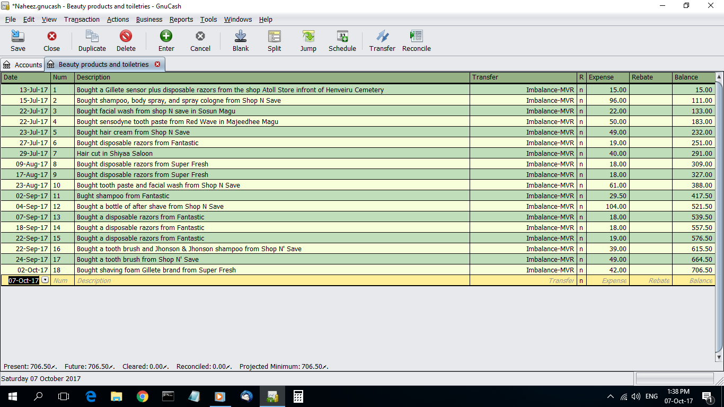Click the date field showing 07-Oct-17
The height and width of the screenshot is (407, 724).
tap(24, 280)
